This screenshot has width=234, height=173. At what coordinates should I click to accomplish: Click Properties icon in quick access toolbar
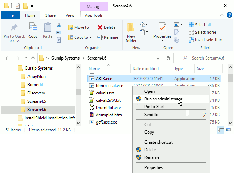[x=18, y=6]
